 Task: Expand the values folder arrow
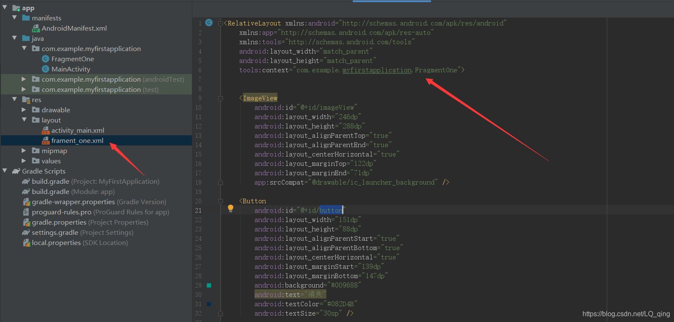tap(24, 161)
